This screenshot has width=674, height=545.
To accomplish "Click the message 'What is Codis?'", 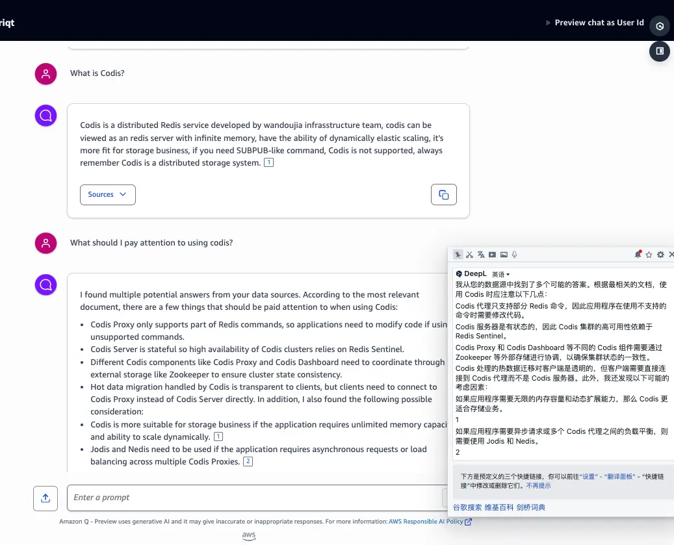I will pyautogui.click(x=97, y=73).
